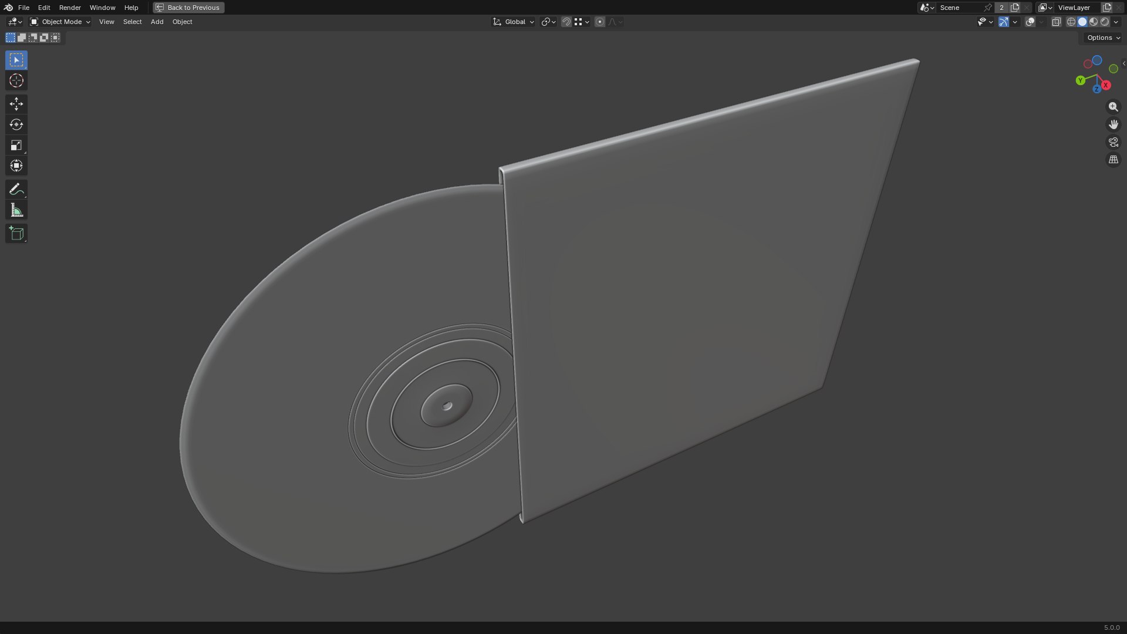Image resolution: width=1127 pixels, height=634 pixels.
Task: Toggle viewport overlays
Action: click(1030, 22)
